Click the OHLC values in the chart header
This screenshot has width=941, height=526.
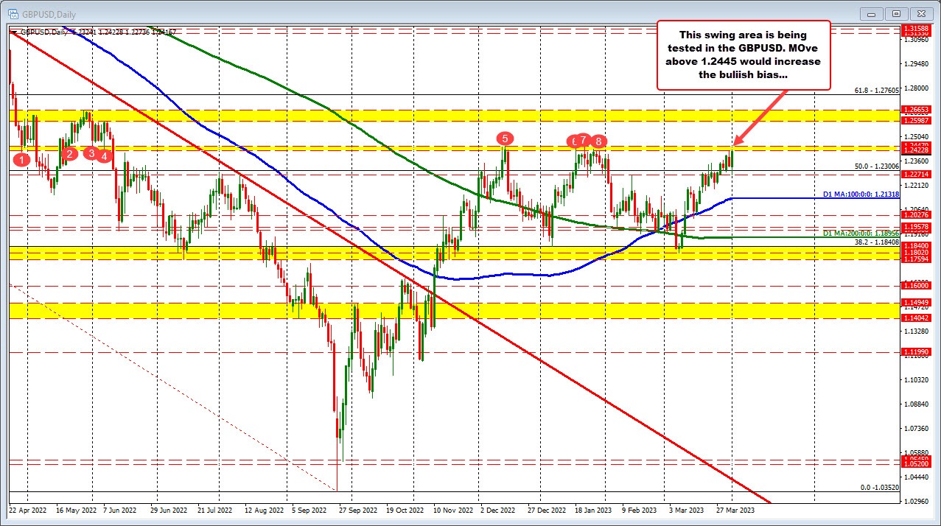[123, 32]
